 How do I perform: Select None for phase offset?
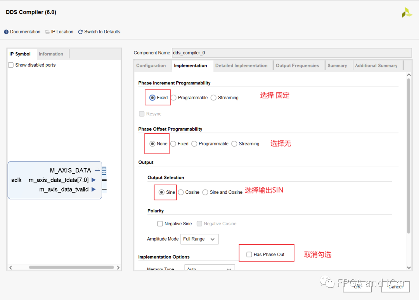152,144
